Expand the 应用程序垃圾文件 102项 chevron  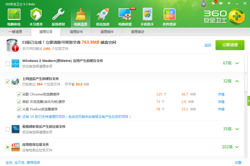tap(237, 147)
